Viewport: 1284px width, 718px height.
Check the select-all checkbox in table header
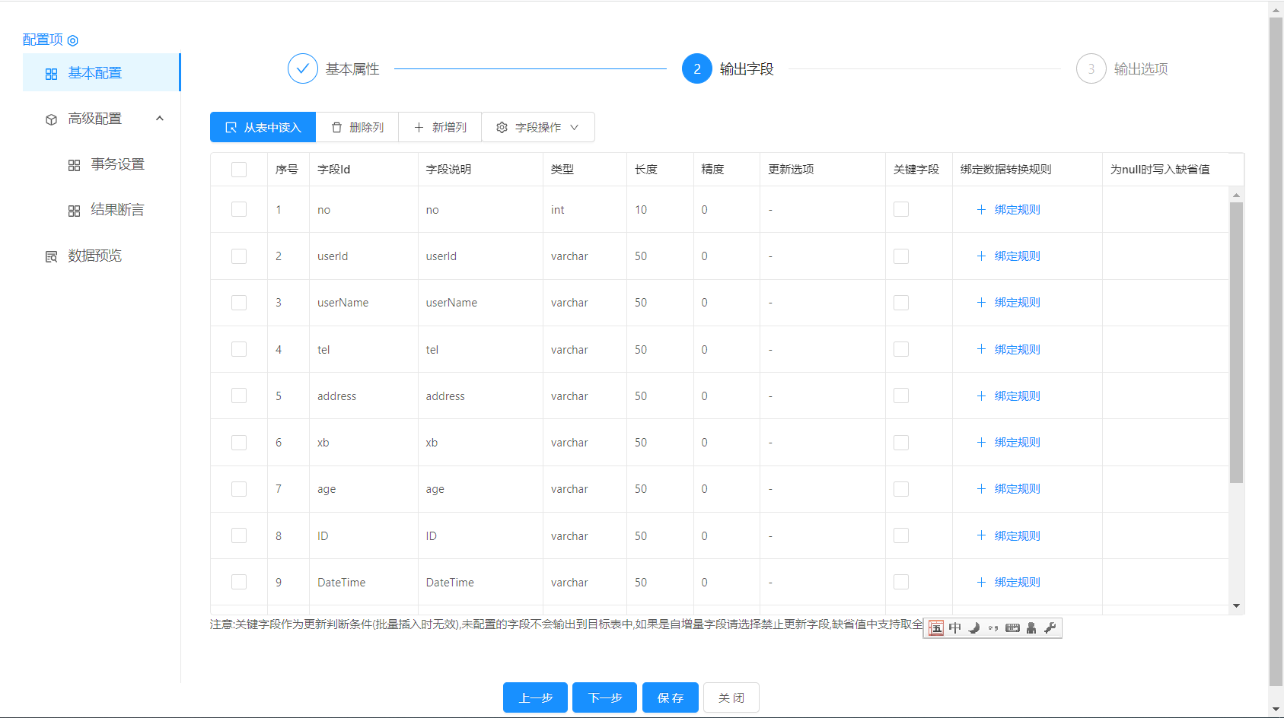click(x=239, y=170)
